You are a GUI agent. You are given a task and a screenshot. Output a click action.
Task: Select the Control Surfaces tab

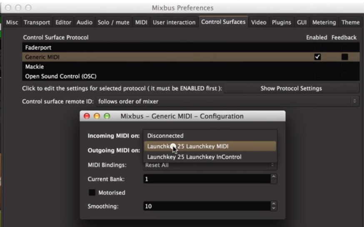(223, 22)
